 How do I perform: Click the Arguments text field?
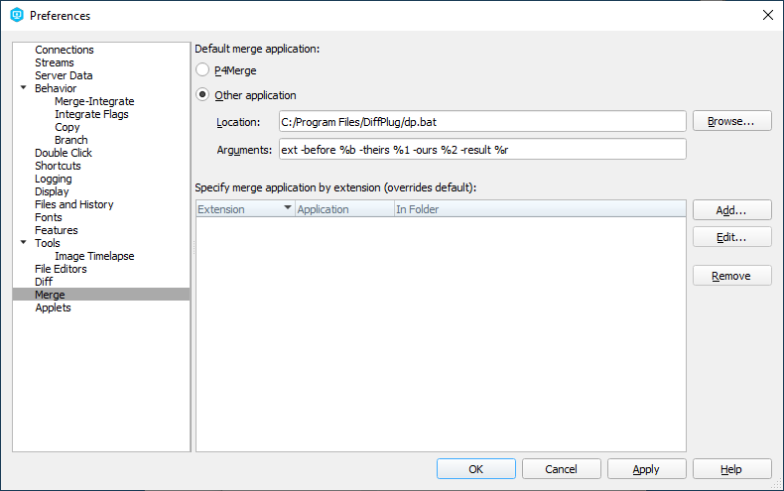click(x=481, y=149)
